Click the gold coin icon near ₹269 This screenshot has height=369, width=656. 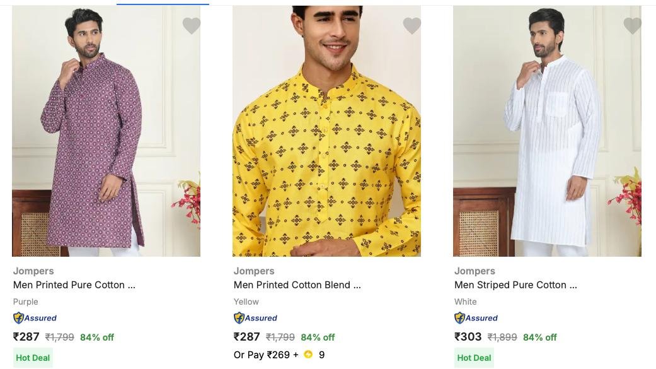[308, 354]
